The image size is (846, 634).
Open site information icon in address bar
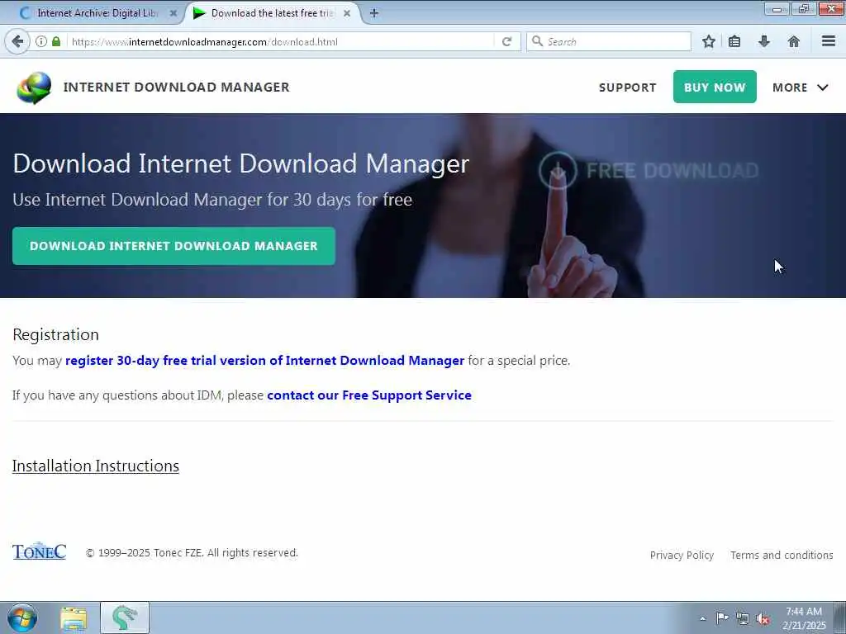41,41
